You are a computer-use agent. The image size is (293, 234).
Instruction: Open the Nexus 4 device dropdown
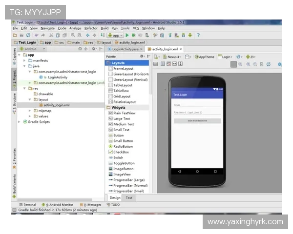173,57
